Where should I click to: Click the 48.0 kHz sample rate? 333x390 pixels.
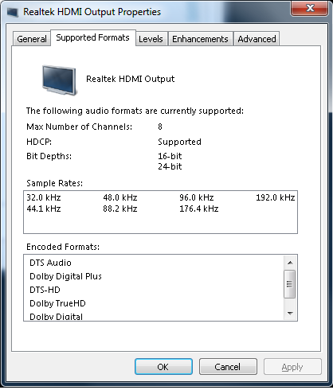pyautogui.click(x=120, y=197)
